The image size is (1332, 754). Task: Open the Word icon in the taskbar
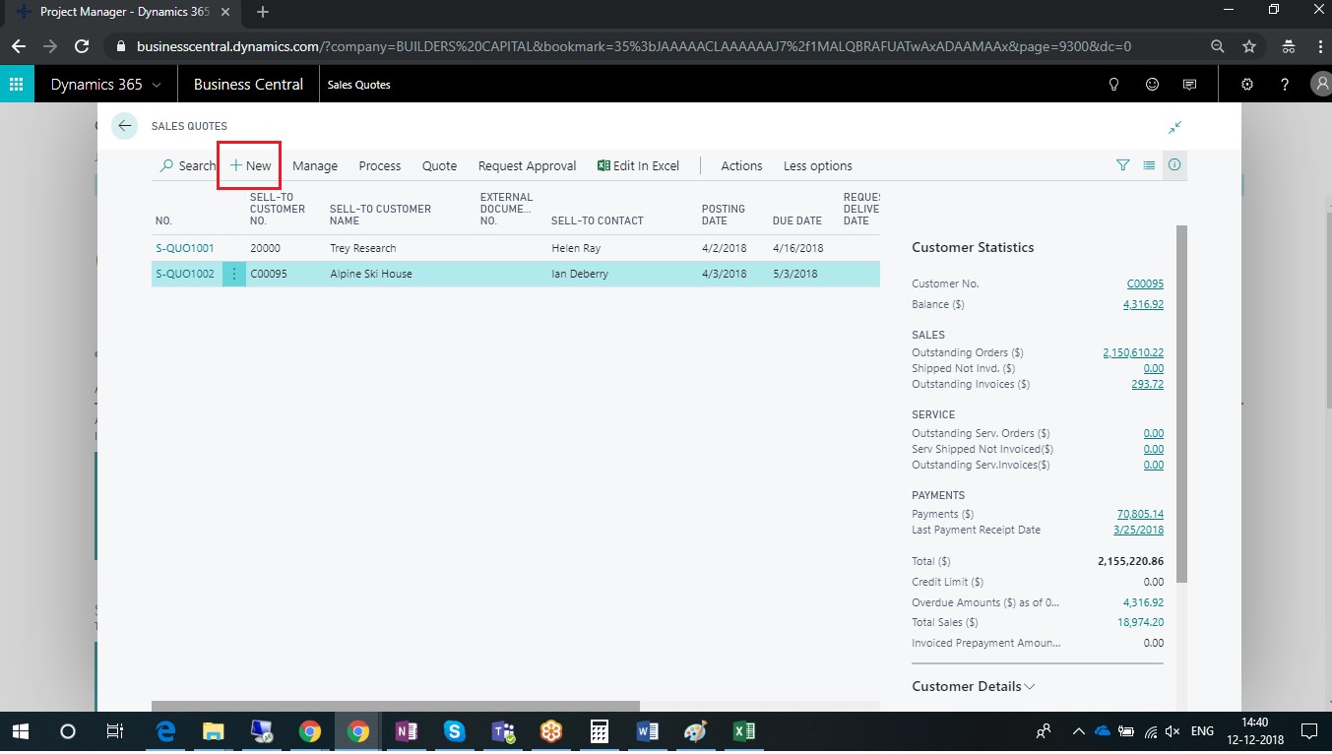click(647, 731)
